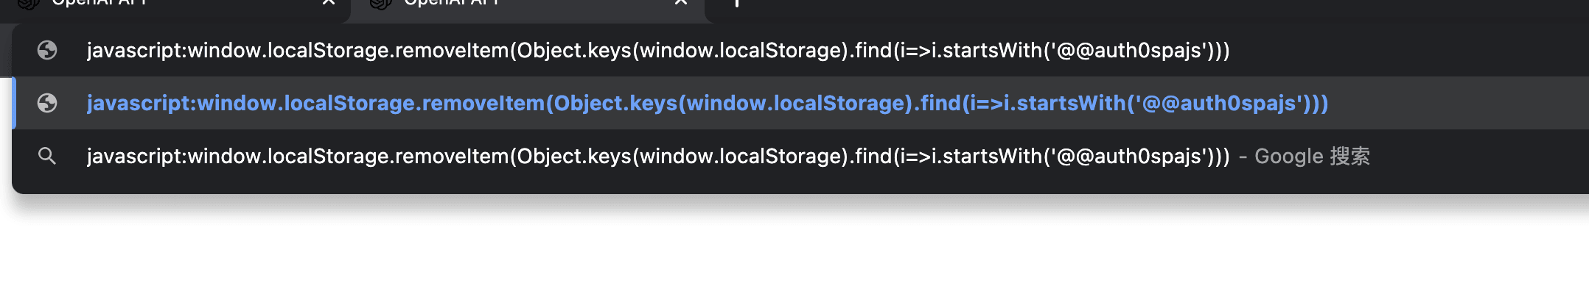
Task: Click the OpenAI logo on the second tab
Action: pos(380,4)
